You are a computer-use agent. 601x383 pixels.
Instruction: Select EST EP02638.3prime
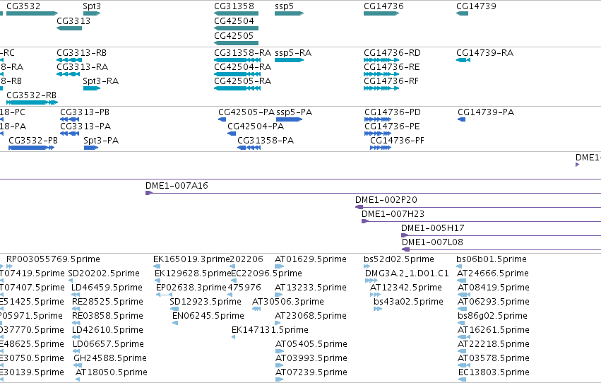click(x=164, y=295)
